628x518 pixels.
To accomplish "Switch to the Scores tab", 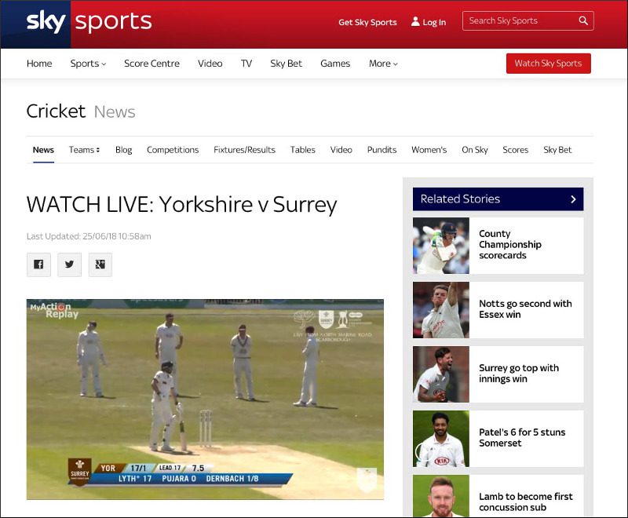I will (516, 150).
